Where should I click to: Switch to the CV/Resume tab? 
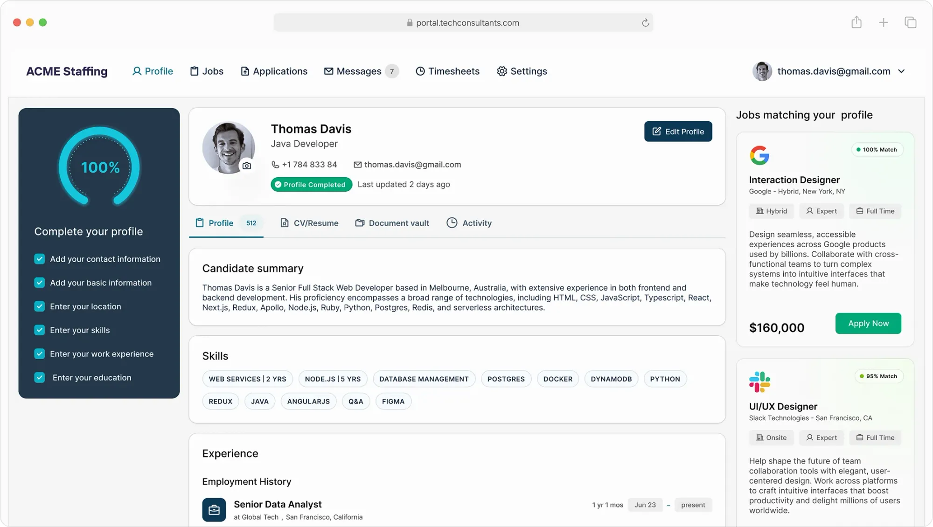pyautogui.click(x=309, y=223)
